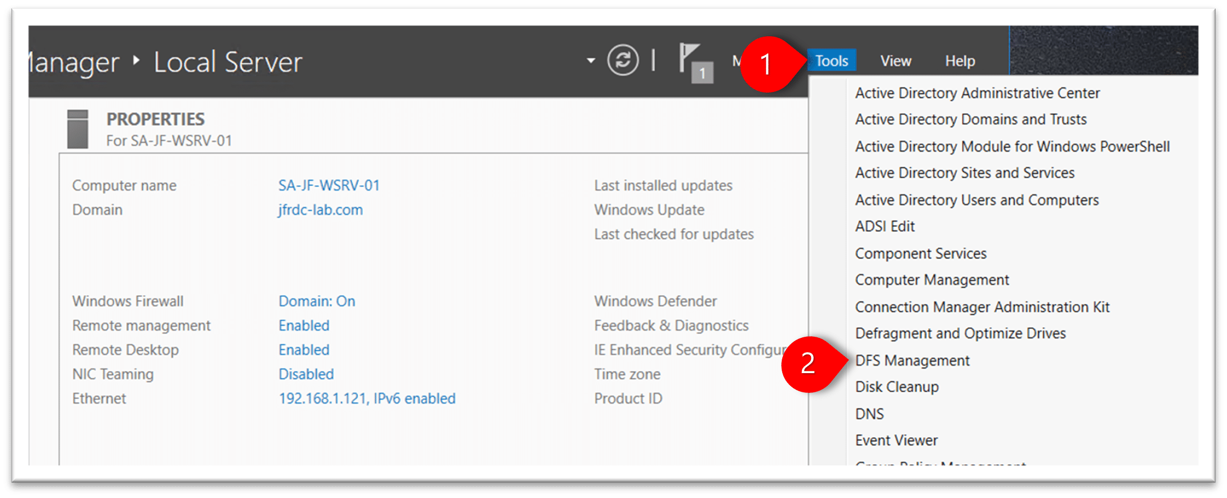Click the jfrdc-lab.com domain link
Screen dimensions: 1227x498
(x=320, y=210)
